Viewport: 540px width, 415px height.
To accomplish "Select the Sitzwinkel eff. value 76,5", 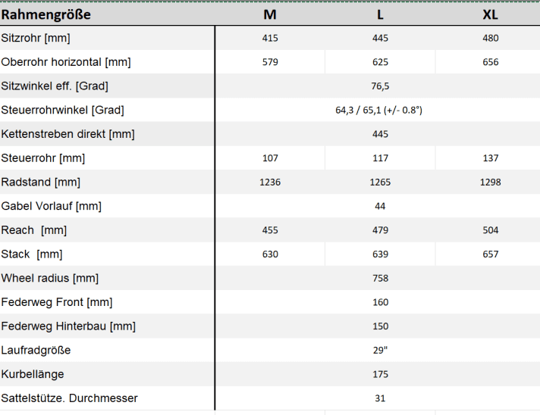I will (380, 86).
